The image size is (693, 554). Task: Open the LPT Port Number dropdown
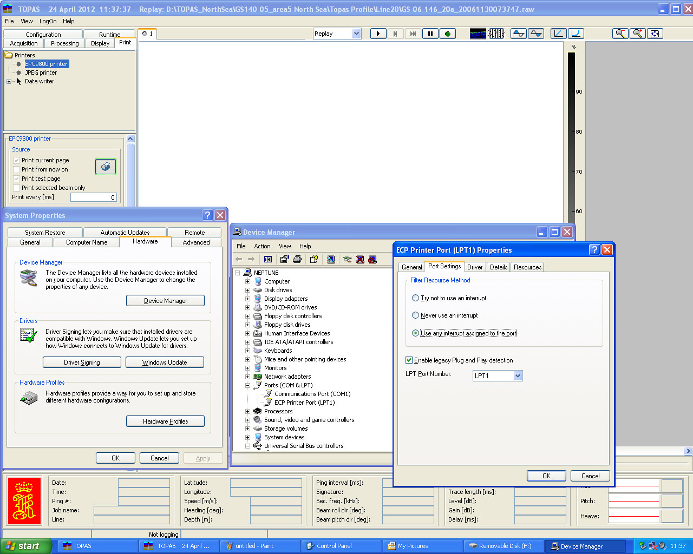coord(518,376)
